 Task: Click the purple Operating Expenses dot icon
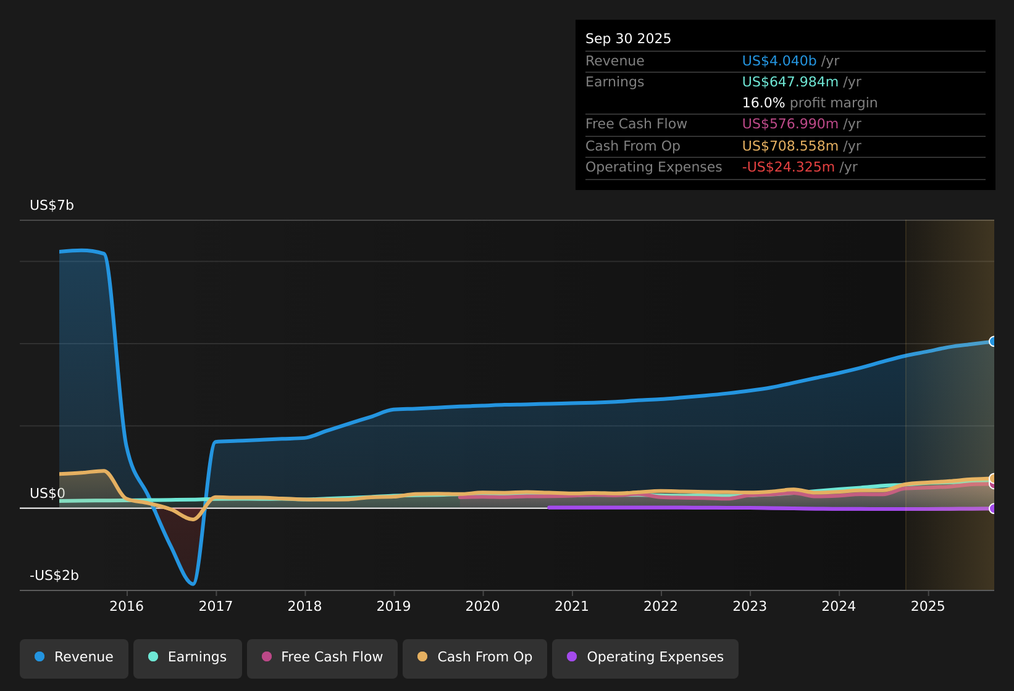tap(571, 657)
